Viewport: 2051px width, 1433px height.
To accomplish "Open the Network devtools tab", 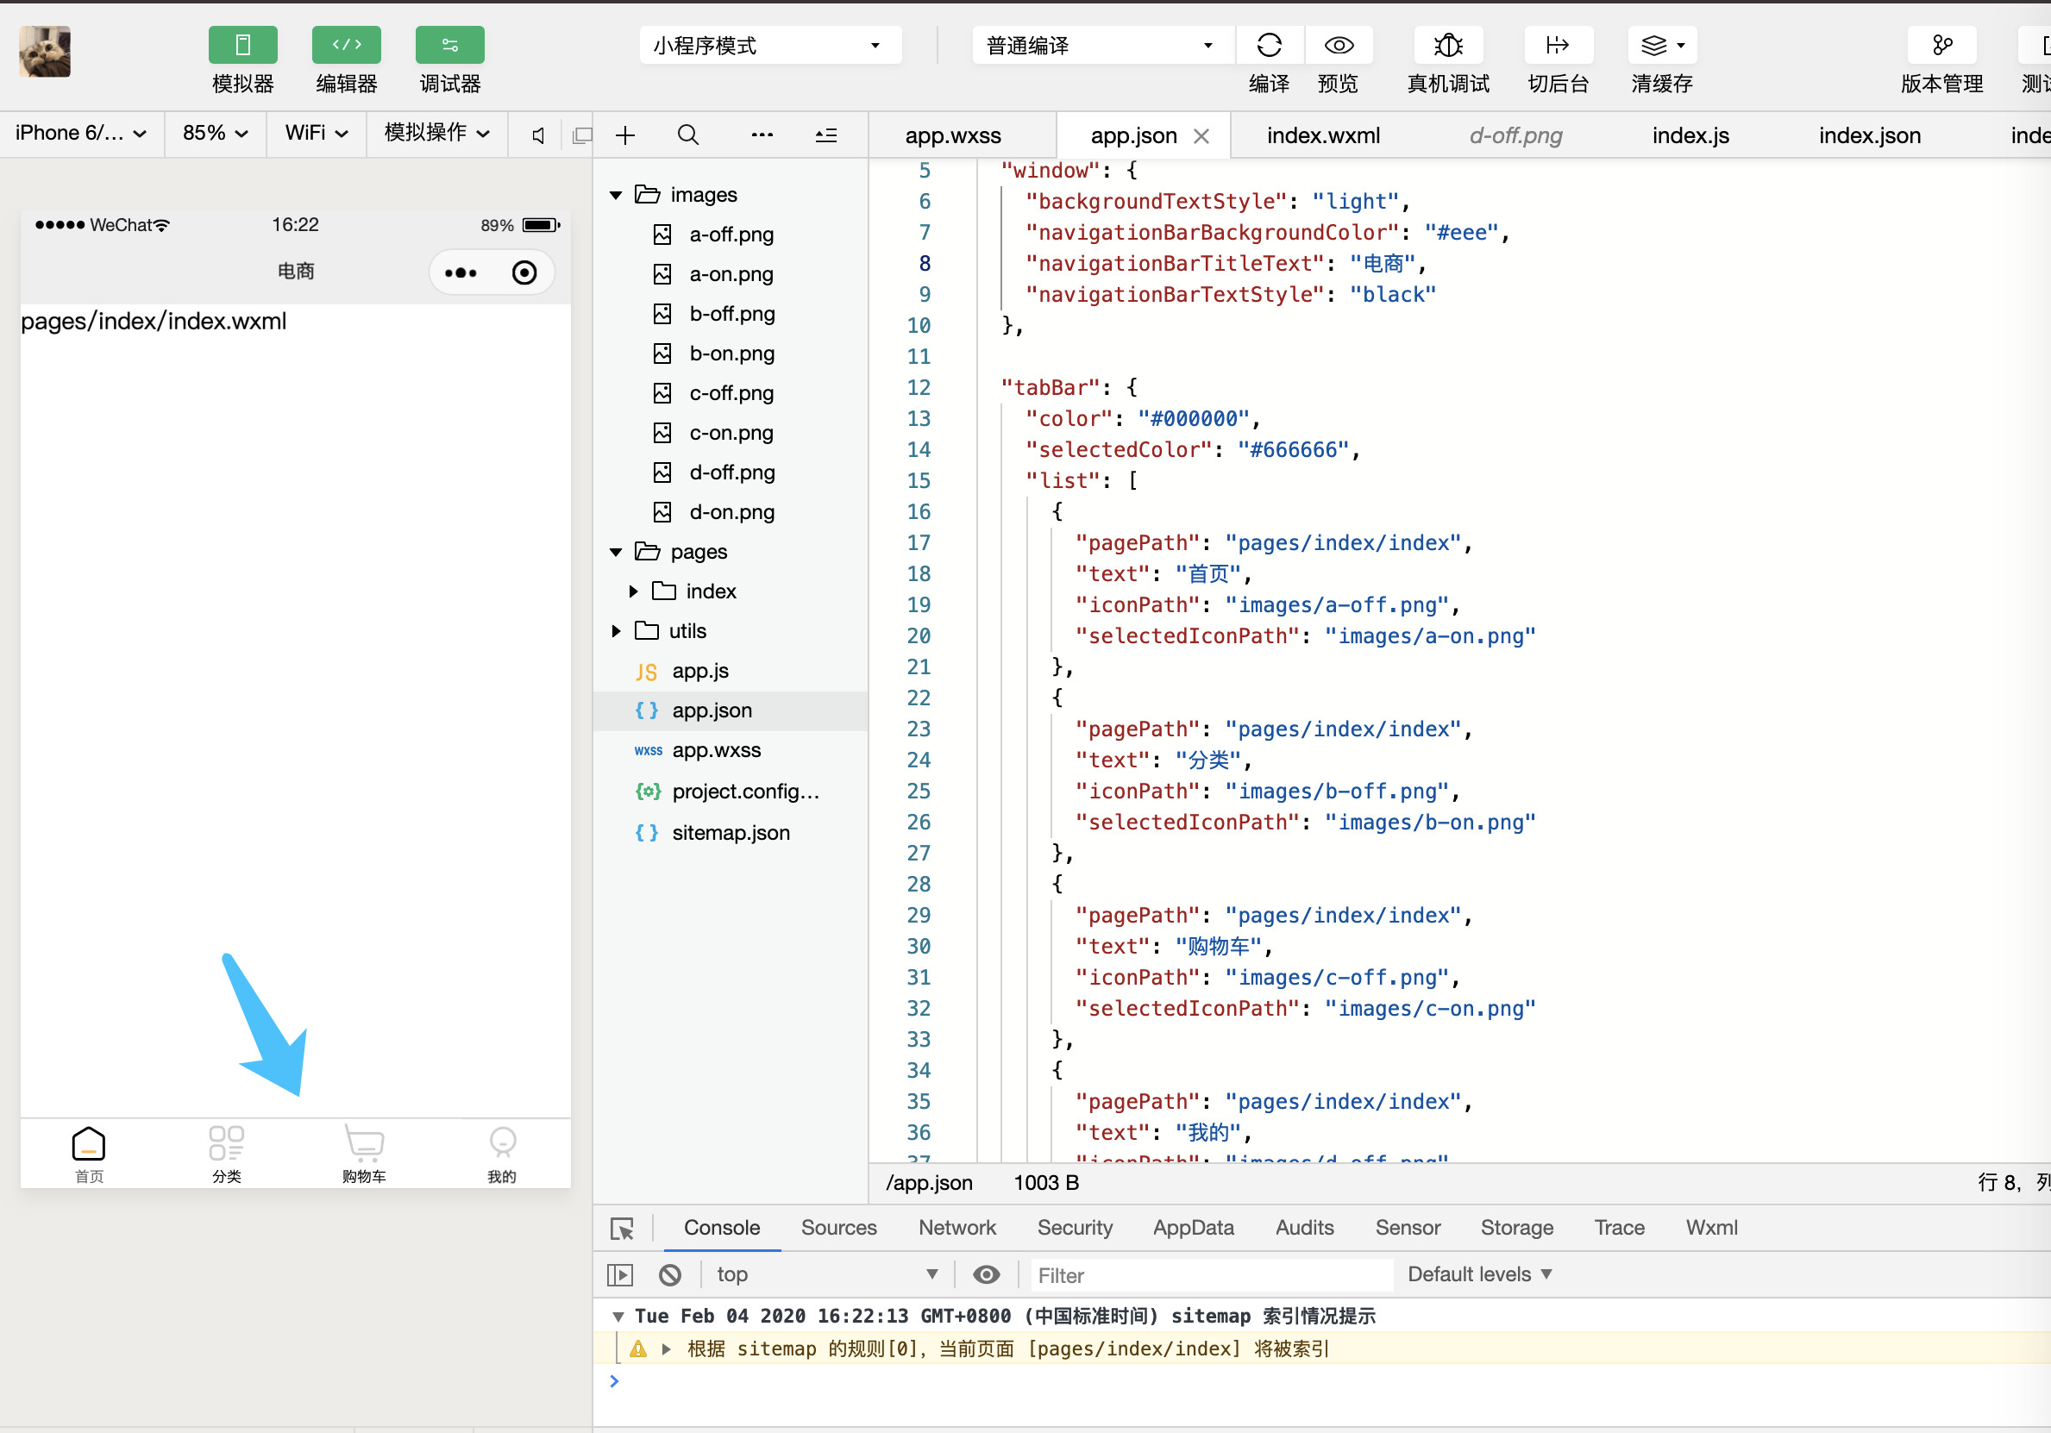I will point(956,1228).
